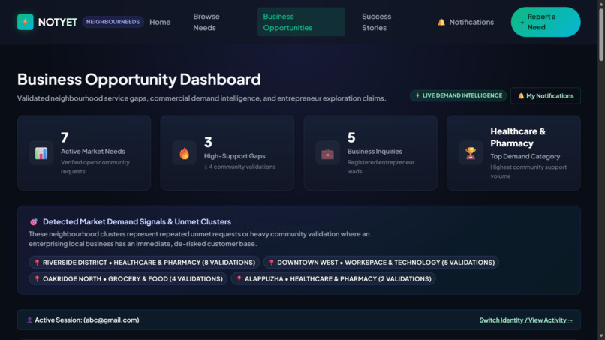Click 'Healthcare & Pharmacy' top category text
This screenshot has width=605, height=340.
click(518, 137)
